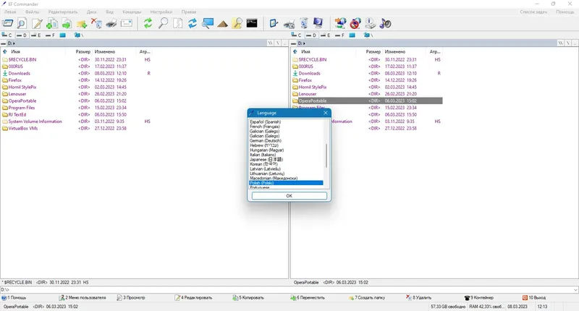Viewport: 579px width, 311px height.
Task: Click the blue document with pen toolbar icon
Action: (x=274, y=24)
